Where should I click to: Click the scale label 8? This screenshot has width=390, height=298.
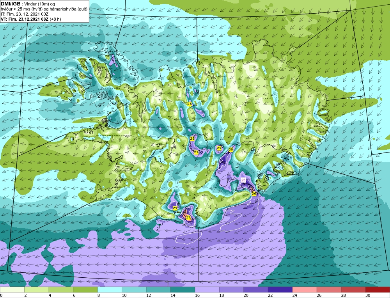99,295
